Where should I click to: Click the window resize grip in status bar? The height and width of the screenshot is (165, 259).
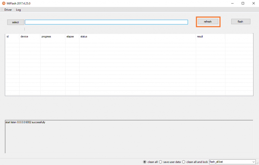(257, 163)
